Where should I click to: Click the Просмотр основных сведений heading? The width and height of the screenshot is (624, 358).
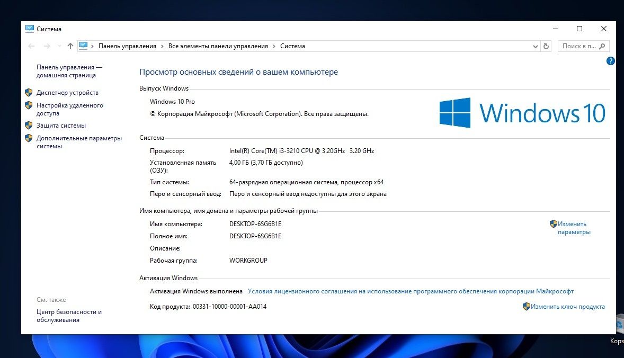(238, 72)
